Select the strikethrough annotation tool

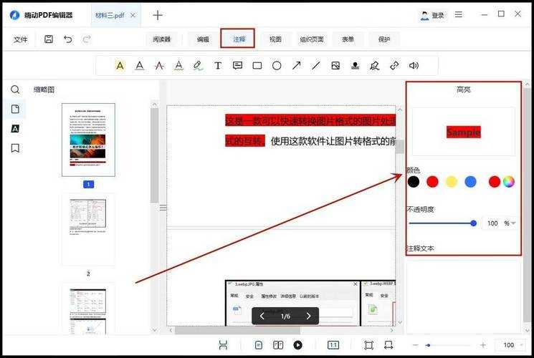tap(159, 66)
